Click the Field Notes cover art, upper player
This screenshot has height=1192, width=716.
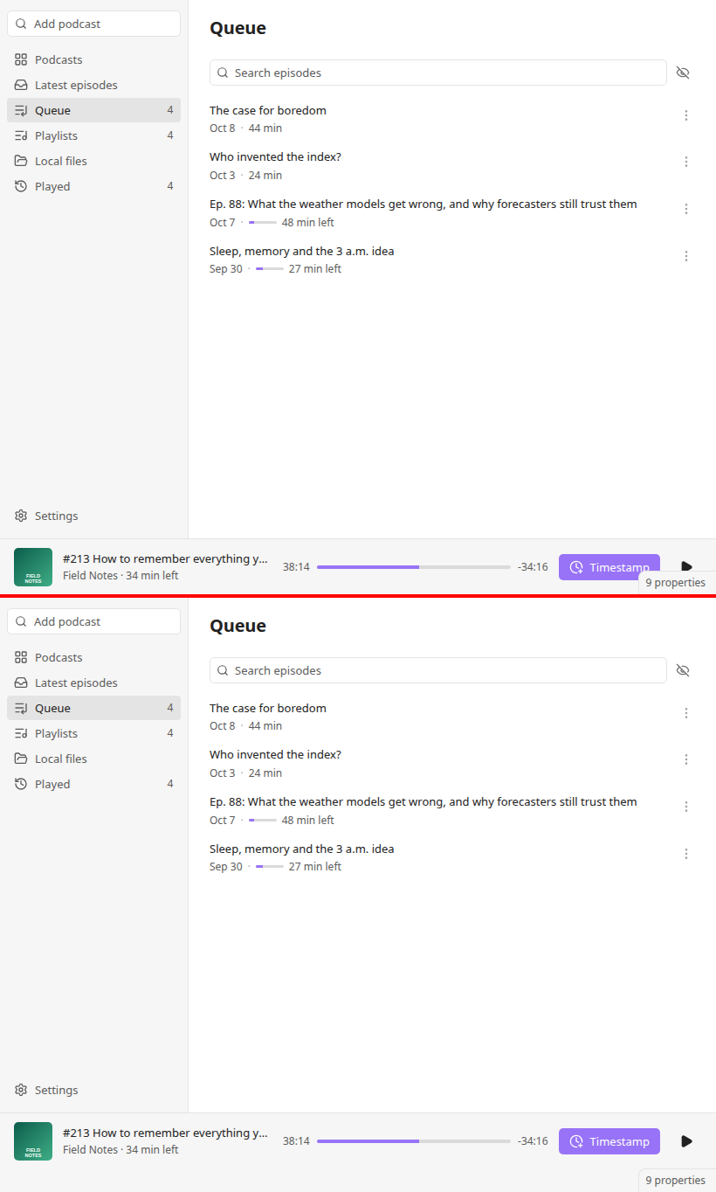(x=33, y=567)
